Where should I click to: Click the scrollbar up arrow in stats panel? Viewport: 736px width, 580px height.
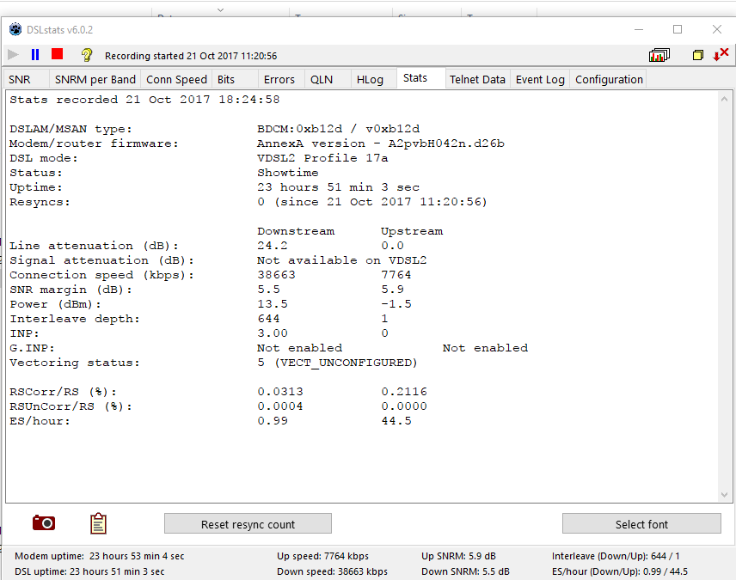(724, 99)
